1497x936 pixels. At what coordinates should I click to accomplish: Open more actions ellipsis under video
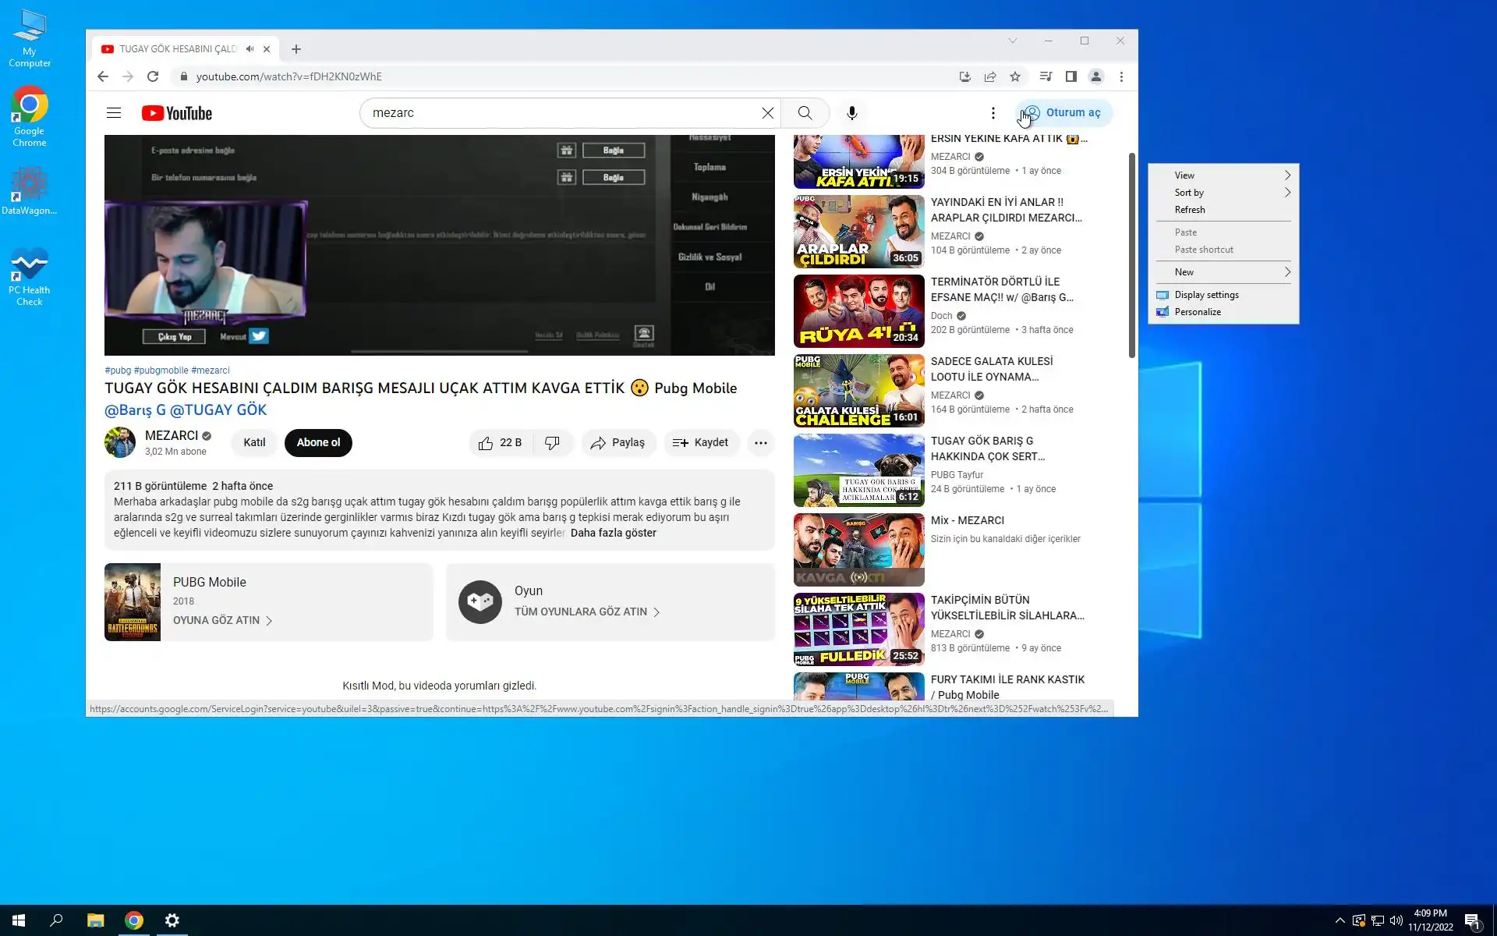pyautogui.click(x=760, y=443)
